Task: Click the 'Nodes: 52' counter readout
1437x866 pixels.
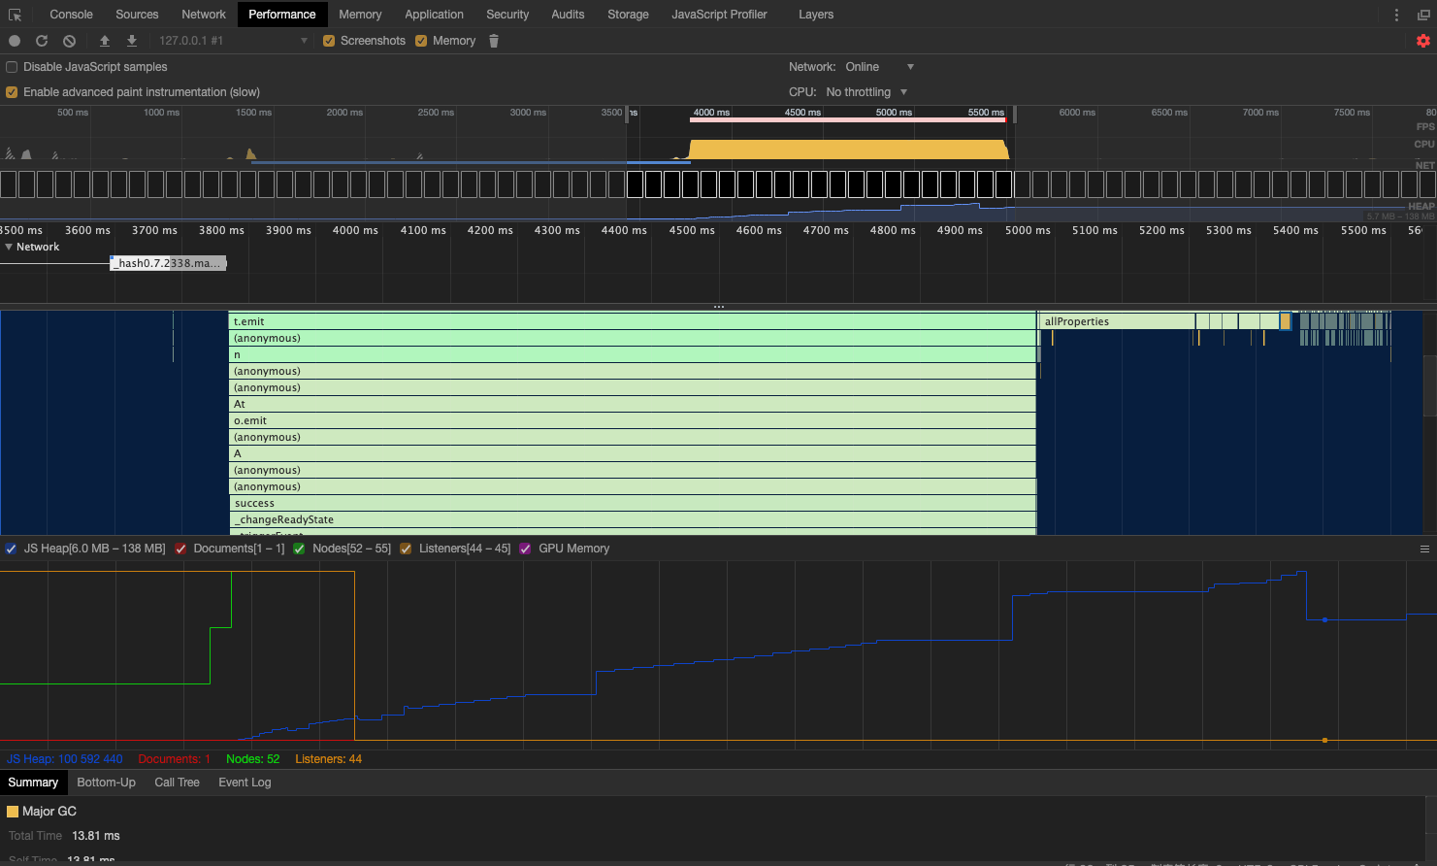Action: (x=253, y=759)
